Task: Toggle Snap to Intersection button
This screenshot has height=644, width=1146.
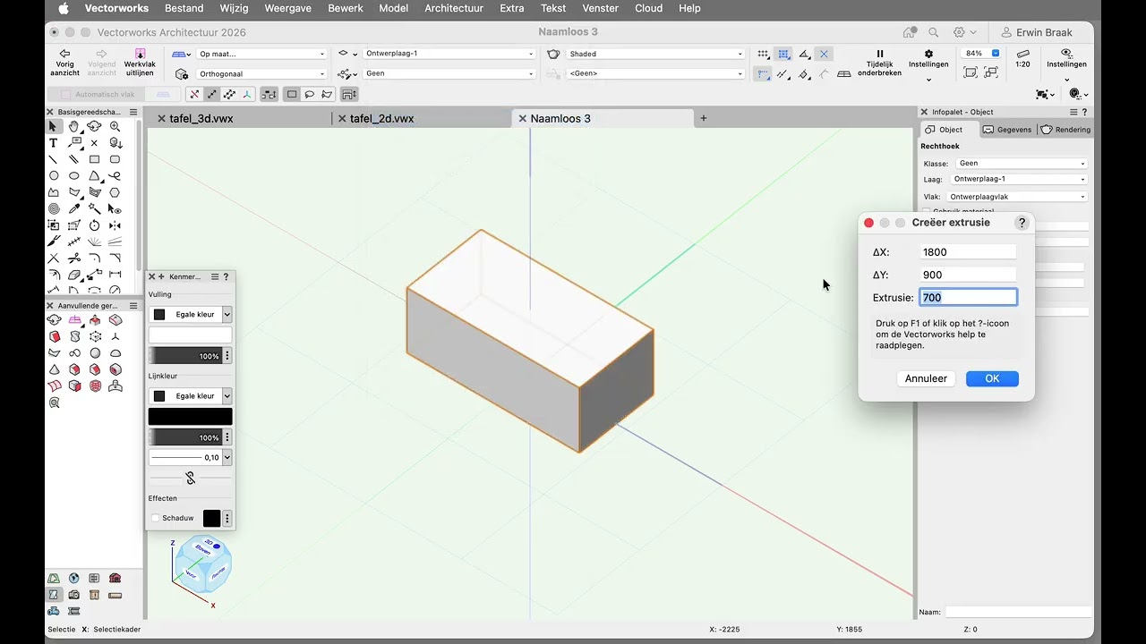Action: pyautogui.click(x=824, y=54)
